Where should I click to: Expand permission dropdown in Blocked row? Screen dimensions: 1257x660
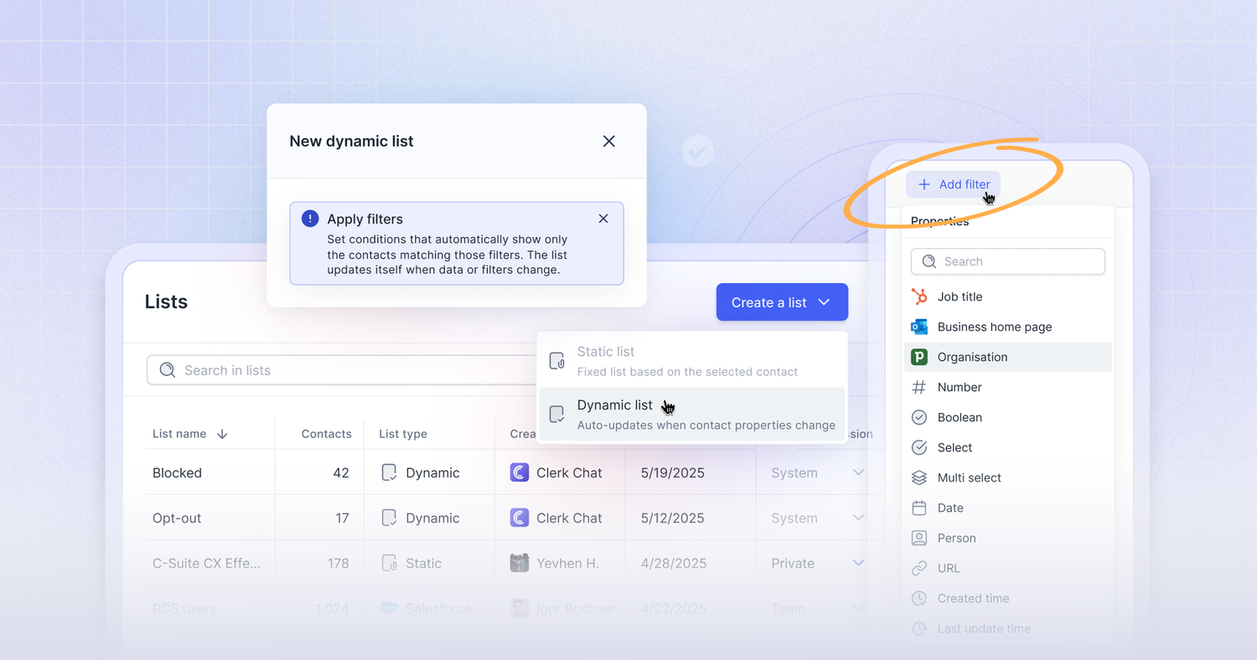pyautogui.click(x=858, y=472)
